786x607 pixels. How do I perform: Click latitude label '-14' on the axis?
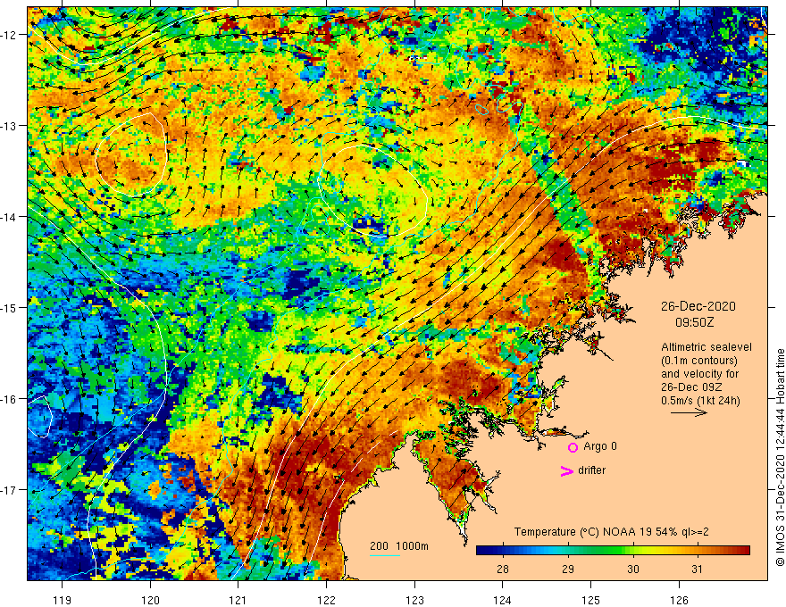coord(10,217)
